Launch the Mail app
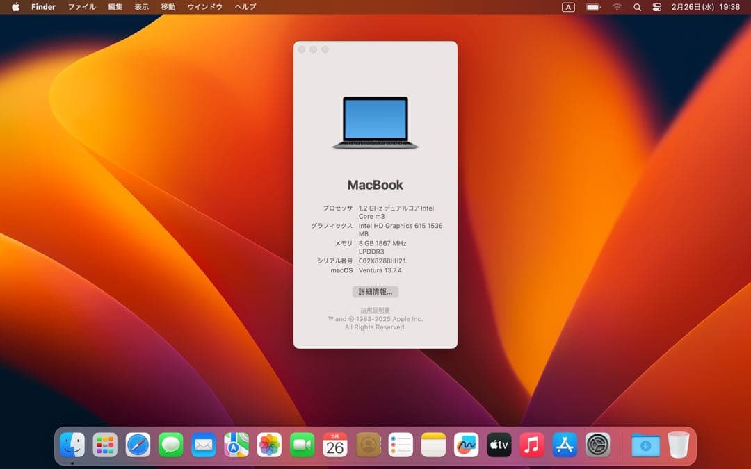 pyautogui.click(x=203, y=445)
